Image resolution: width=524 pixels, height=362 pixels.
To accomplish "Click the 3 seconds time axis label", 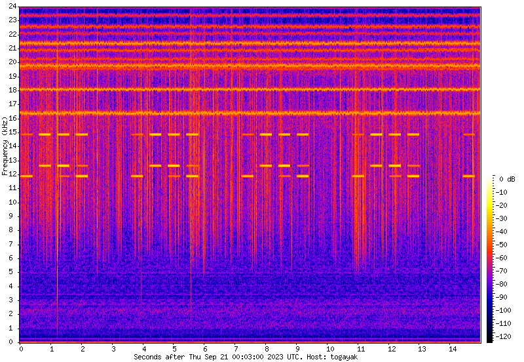I will pos(113,350).
